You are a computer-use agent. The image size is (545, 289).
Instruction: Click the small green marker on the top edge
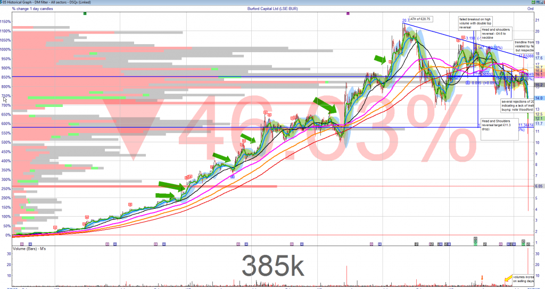[x=85, y=13]
